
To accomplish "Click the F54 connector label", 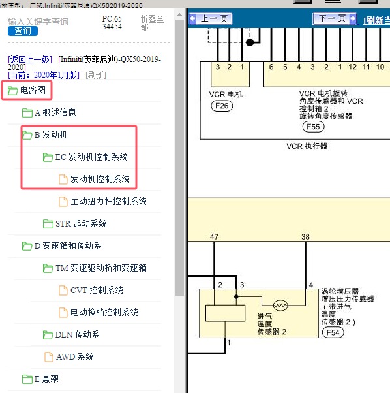I will pyautogui.click(x=333, y=332).
